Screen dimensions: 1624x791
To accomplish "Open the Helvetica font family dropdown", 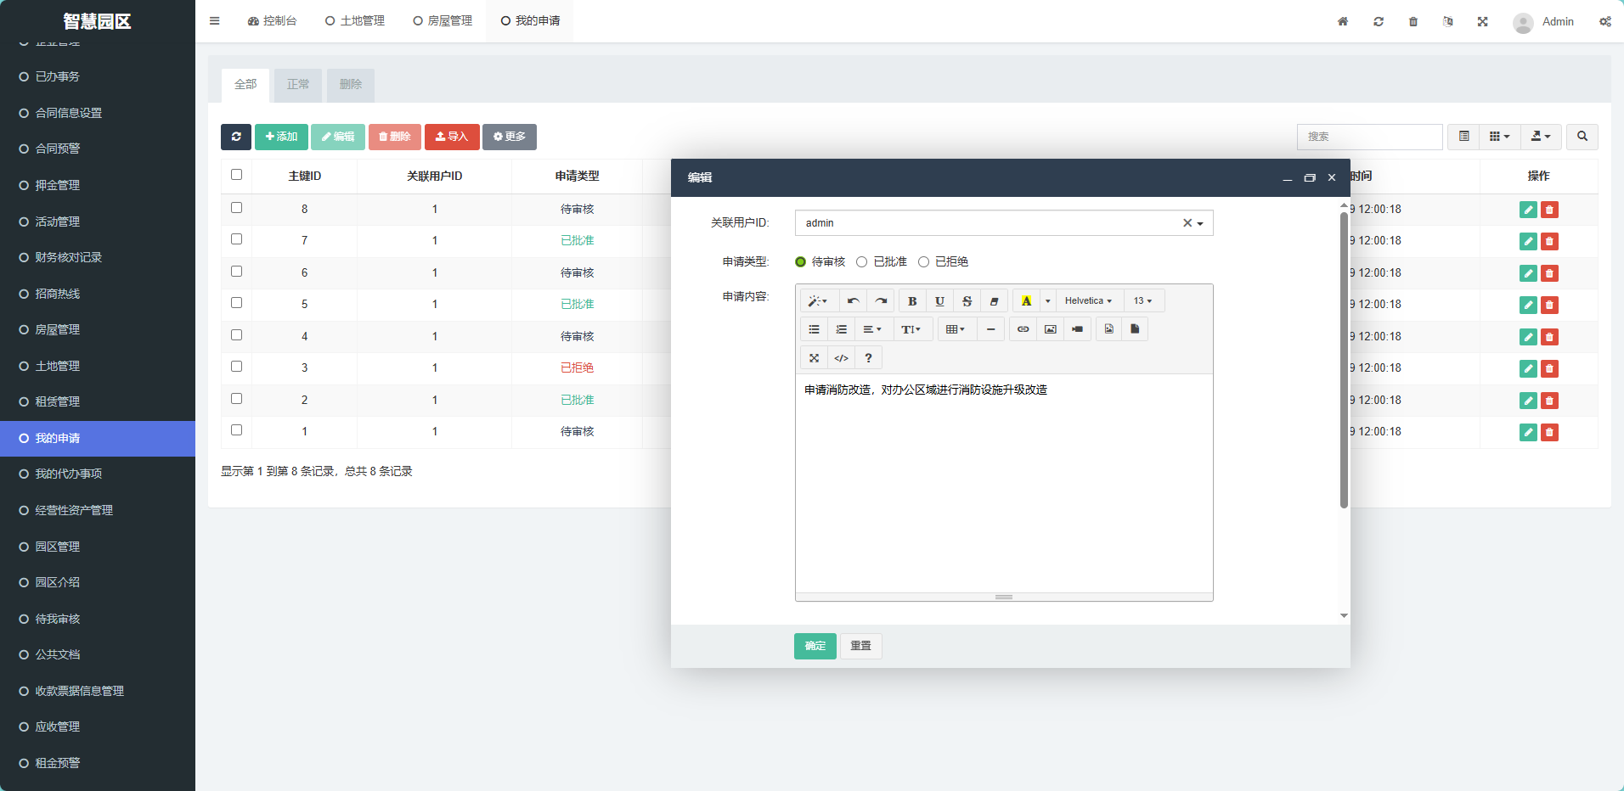I will (x=1088, y=301).
